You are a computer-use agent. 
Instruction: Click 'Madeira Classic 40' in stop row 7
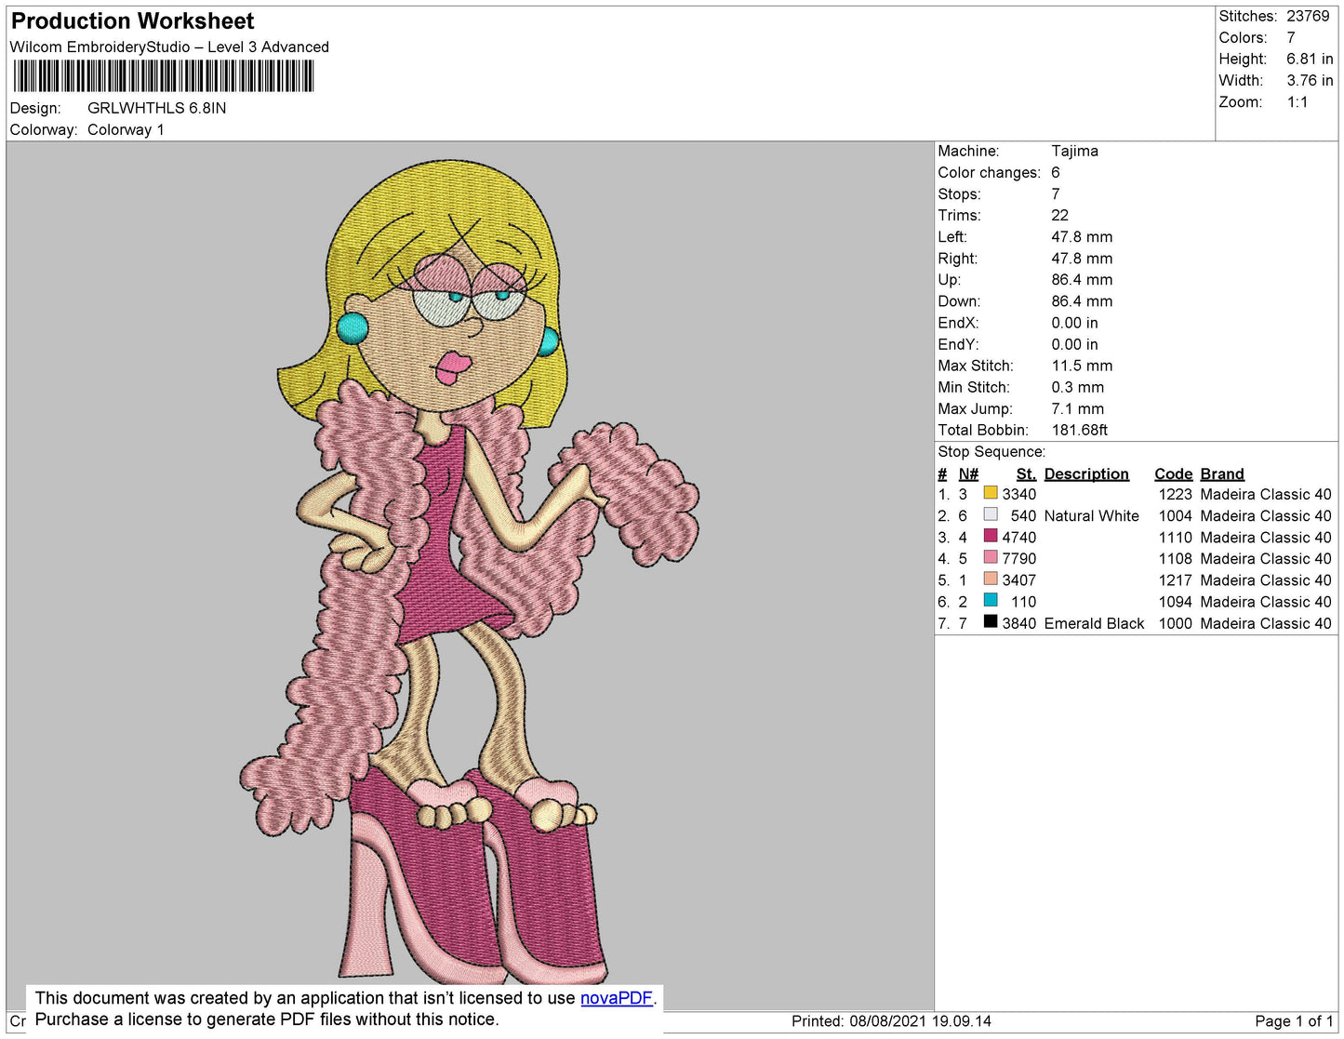(x=1266, y=623)
